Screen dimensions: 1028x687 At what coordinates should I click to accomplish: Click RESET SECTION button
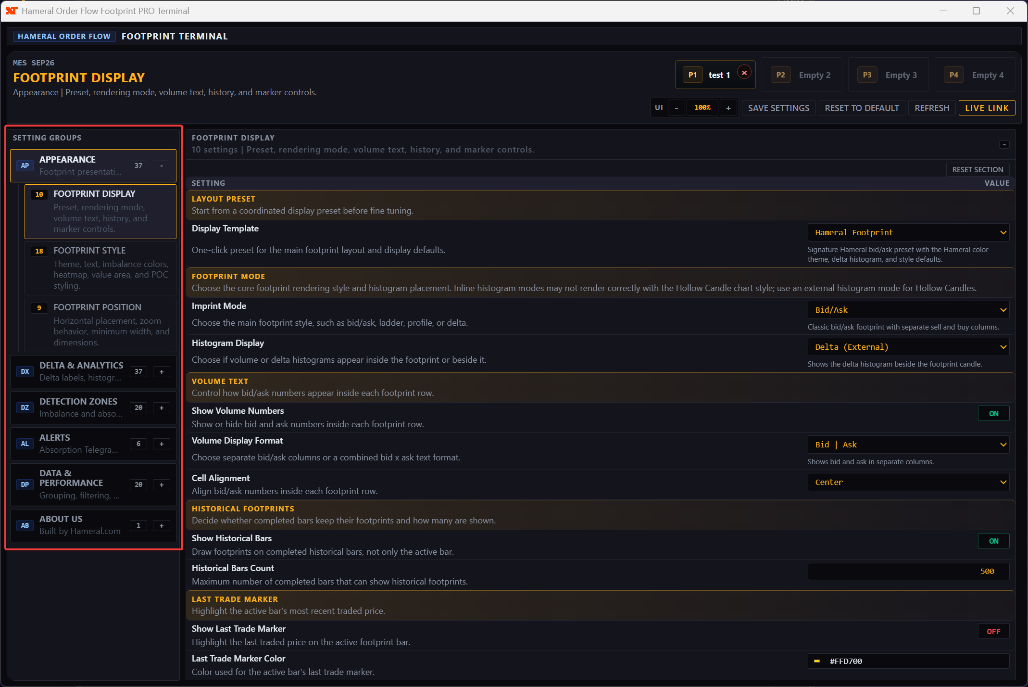(x=978, y=169)
